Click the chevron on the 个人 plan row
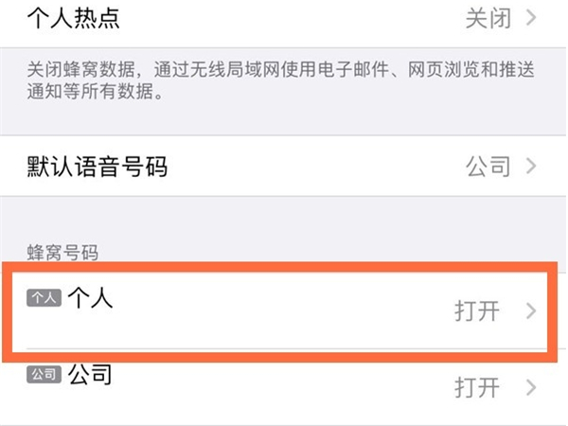The width and height of the screenshot is (568, 426). (531, 311)
